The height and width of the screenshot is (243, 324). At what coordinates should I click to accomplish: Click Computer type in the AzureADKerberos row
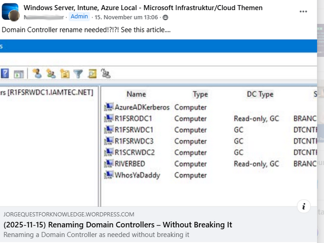tap(190, 107)
